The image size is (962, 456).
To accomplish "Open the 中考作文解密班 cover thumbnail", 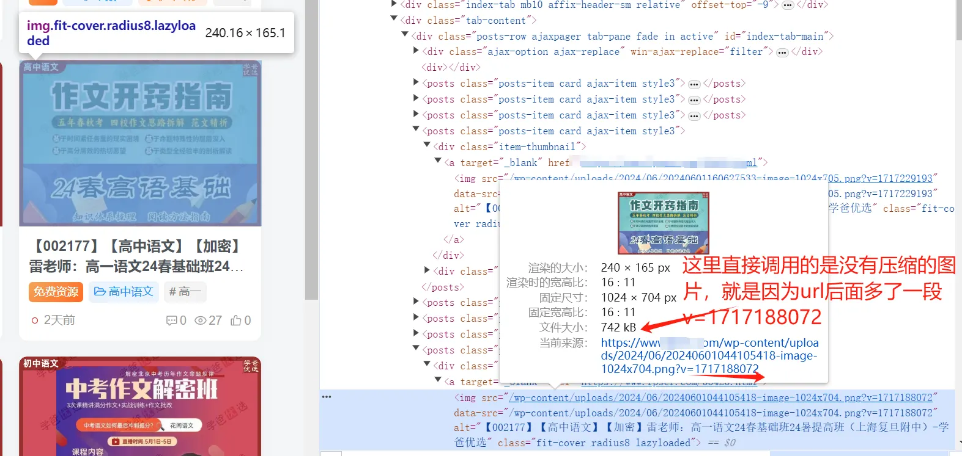I will point(140,407).
